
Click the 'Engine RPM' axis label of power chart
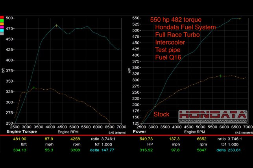(195, 132)
